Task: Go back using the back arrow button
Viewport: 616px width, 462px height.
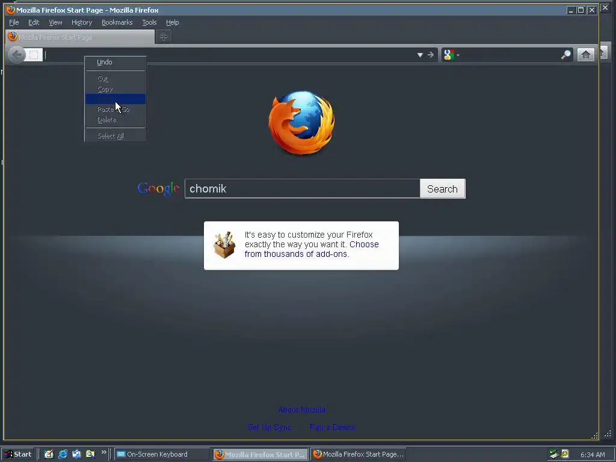Action: [16, 55]
